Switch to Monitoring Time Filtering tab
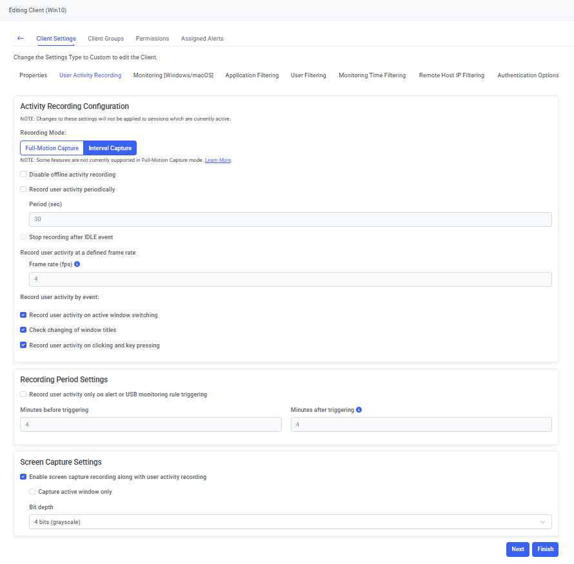 (372, 75)
